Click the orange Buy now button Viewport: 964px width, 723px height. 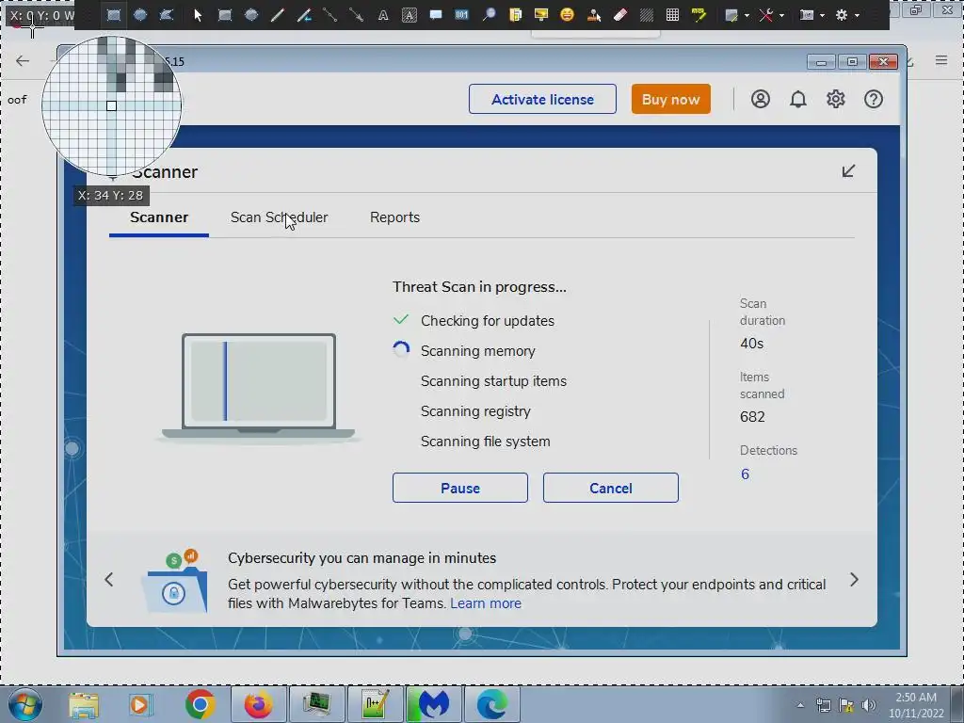tap(670, 99)
